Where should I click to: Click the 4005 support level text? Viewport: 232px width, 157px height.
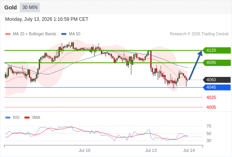[x=211, y=107]
